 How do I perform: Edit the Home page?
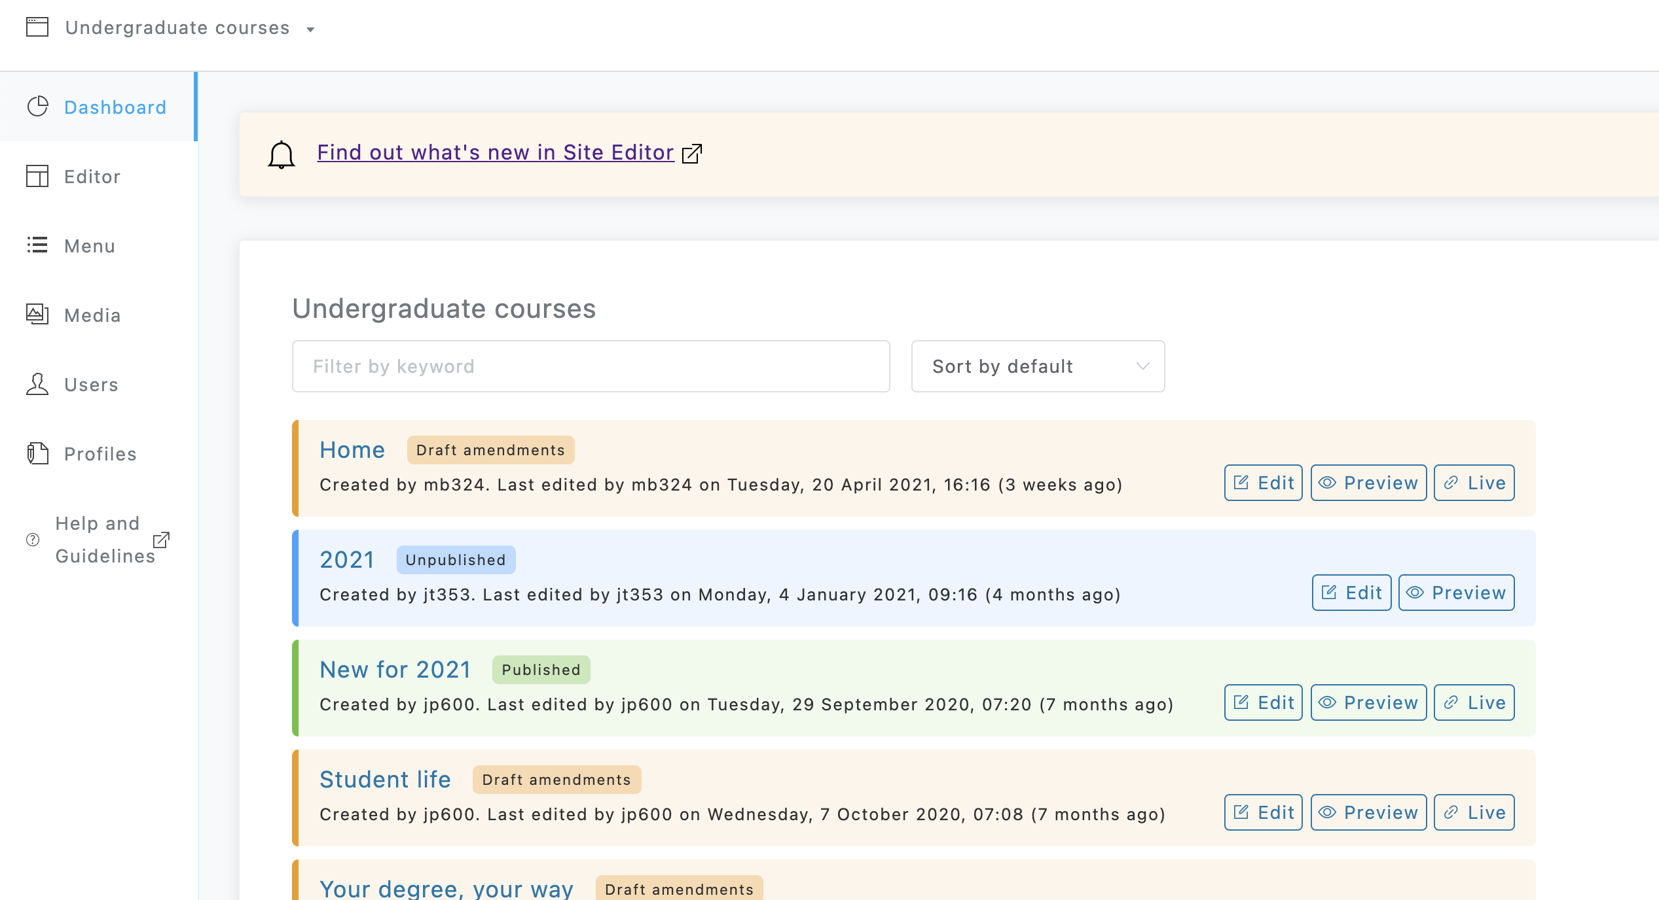[1263, 483]
